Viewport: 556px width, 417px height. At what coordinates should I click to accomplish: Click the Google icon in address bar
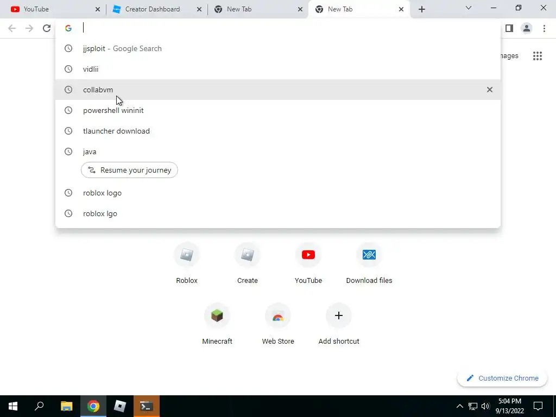pos(68,28)
